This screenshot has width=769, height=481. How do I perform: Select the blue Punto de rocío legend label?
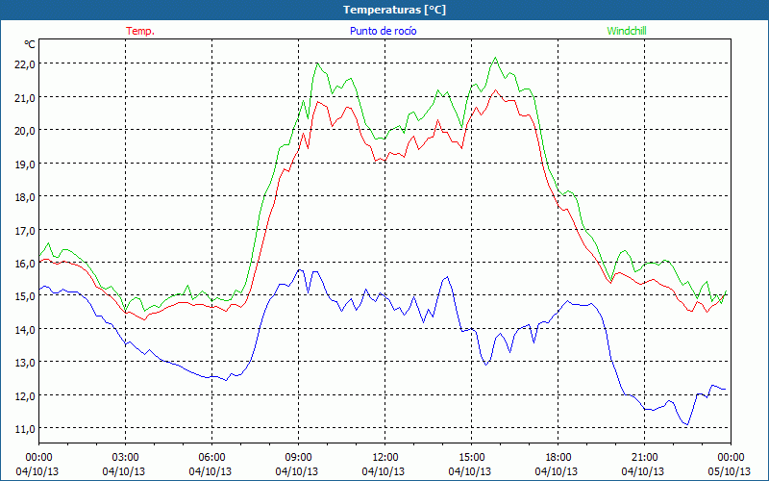click(383, 31)
